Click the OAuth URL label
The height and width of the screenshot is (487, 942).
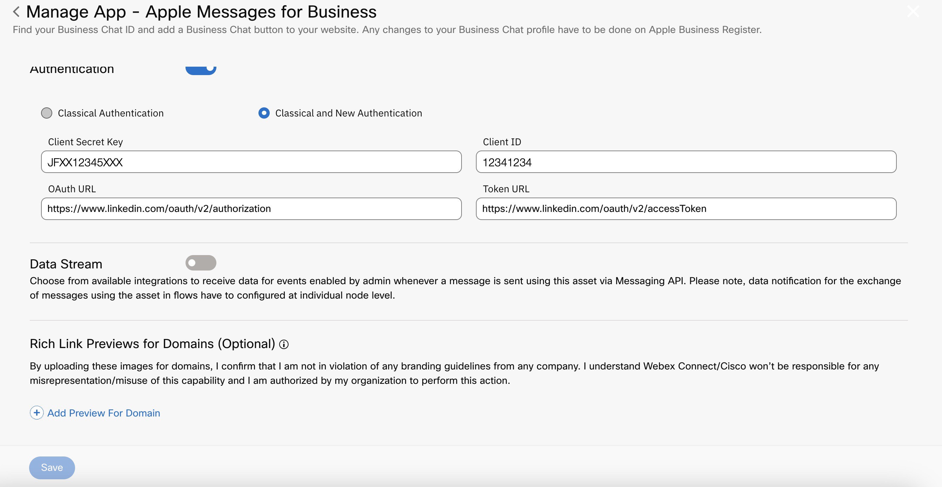click(x=72, y=189)
